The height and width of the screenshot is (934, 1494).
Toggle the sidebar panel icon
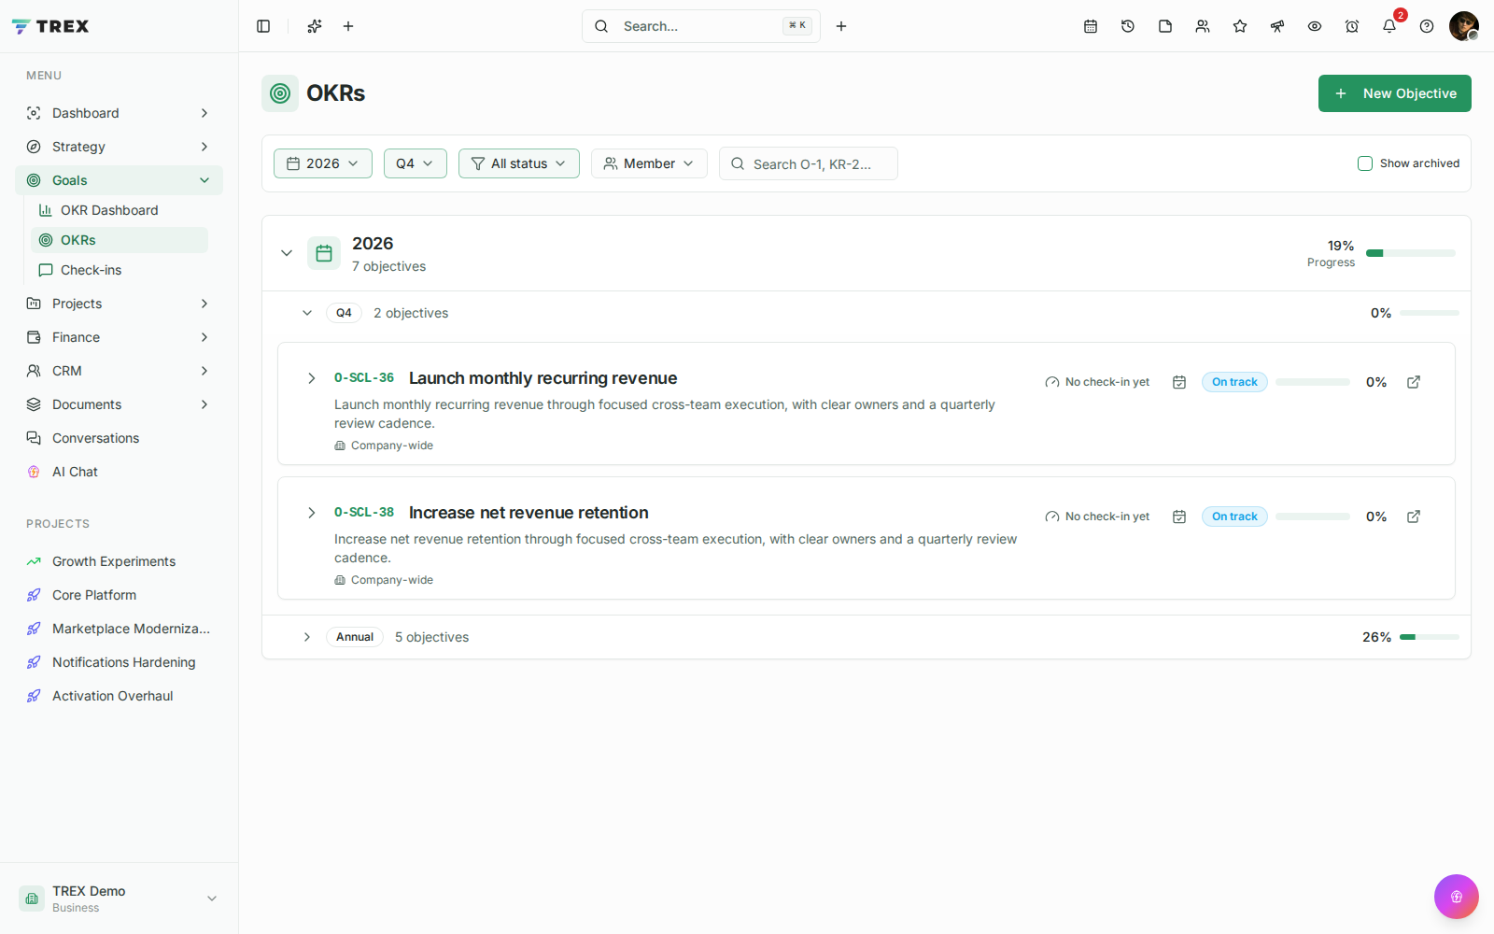tap(263, 26)
